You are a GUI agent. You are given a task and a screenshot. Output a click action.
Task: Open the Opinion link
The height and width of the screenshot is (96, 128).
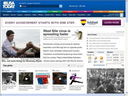coord(58,15)
